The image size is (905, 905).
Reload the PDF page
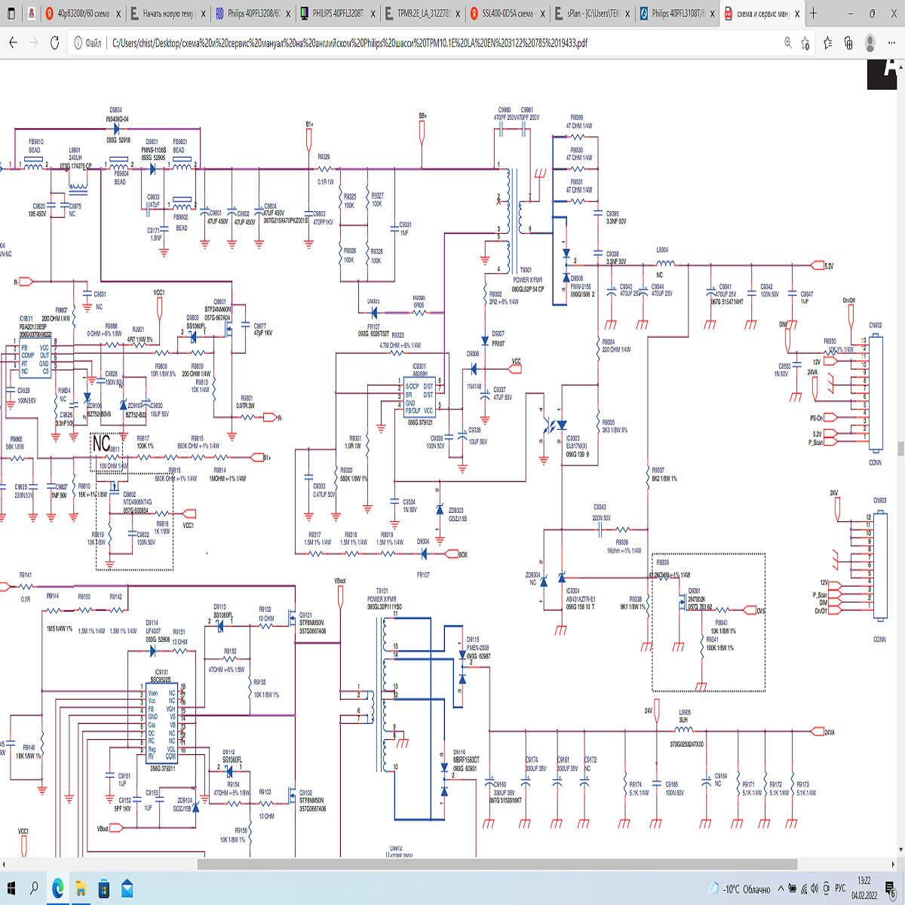point(54,43)
